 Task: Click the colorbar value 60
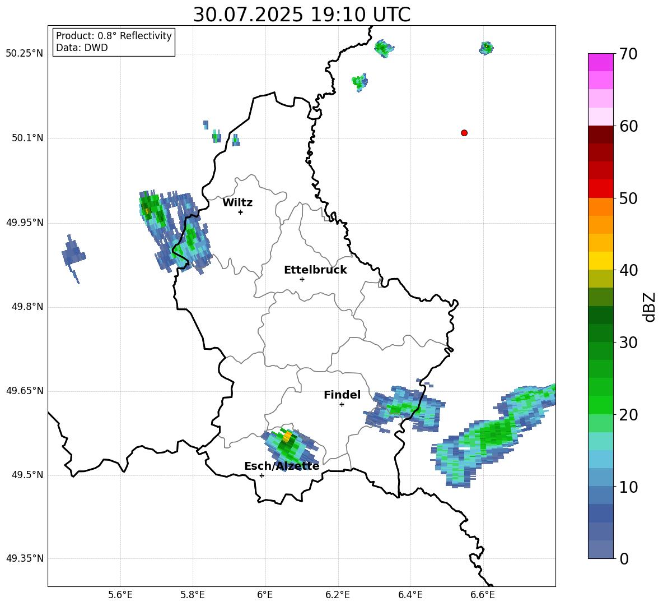pos(628,126)
